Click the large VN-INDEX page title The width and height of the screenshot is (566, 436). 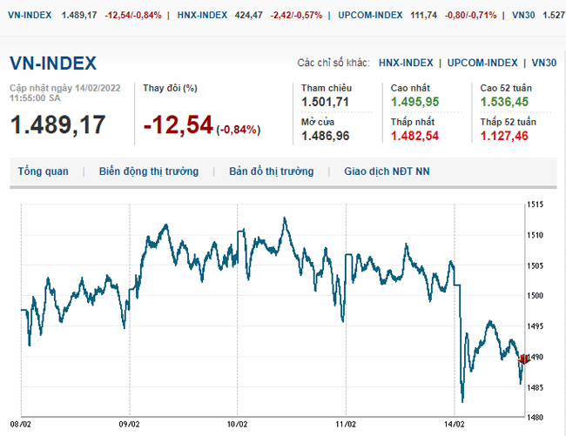coord(53,64)
